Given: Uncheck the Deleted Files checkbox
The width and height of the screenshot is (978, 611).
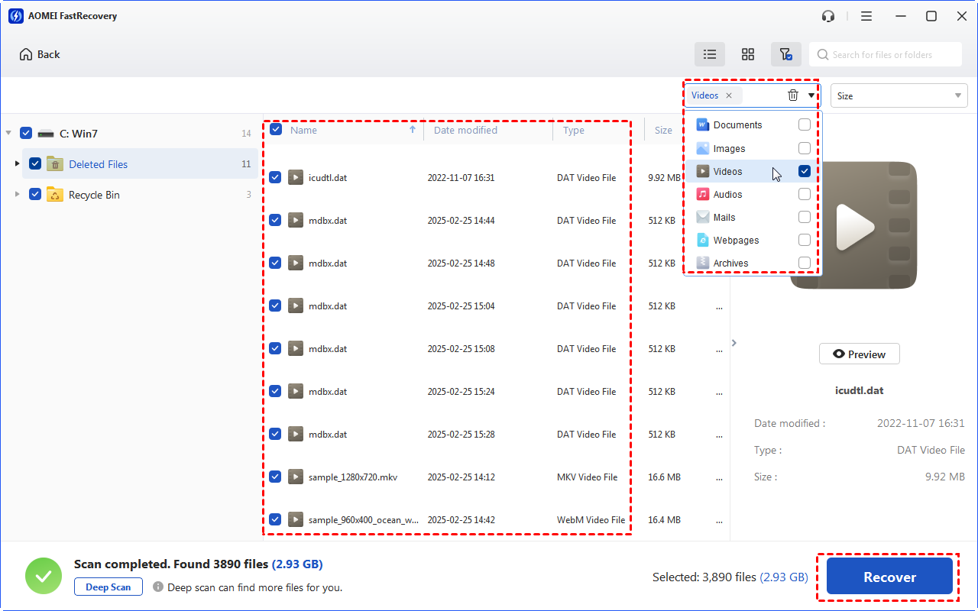Looking at the screenshot, I should pos(35,163).
